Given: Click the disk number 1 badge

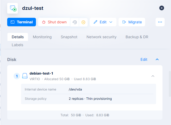Looking at the screenshot, I should [x=17, y=76].
